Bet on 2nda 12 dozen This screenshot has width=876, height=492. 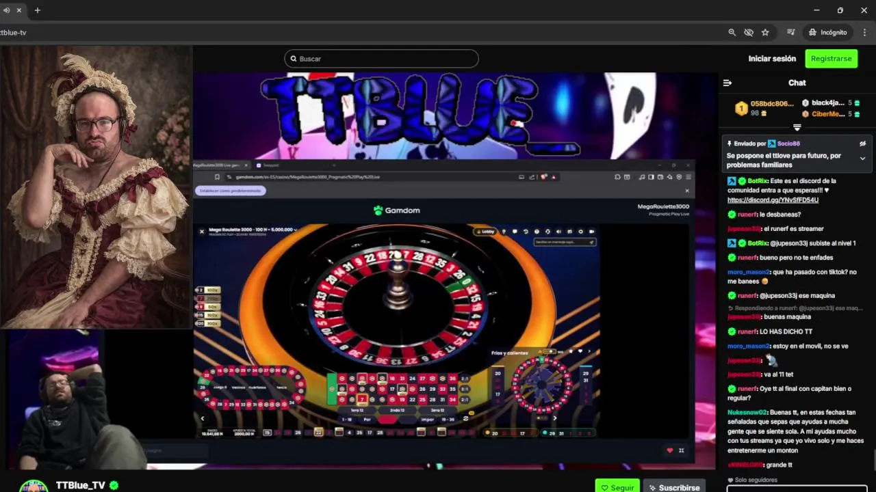398,410
